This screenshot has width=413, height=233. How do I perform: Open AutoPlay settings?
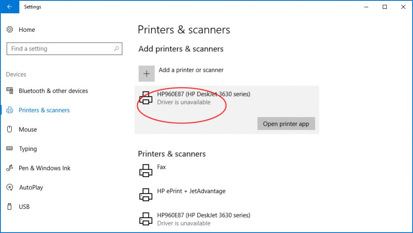point(31,187)
